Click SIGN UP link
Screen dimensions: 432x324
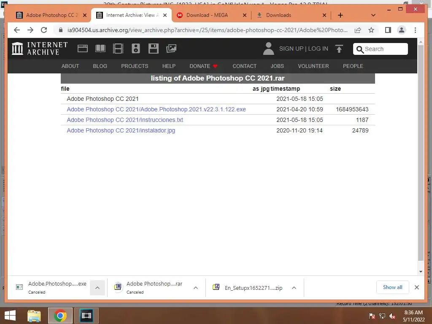(291, 49)
